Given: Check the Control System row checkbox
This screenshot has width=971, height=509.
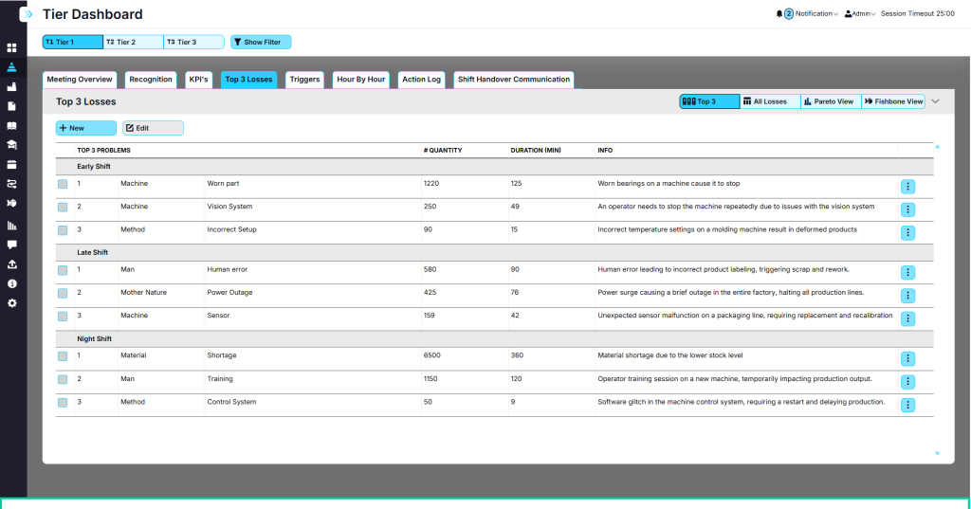Looking at the screenshot, I should tap(63, 403).
